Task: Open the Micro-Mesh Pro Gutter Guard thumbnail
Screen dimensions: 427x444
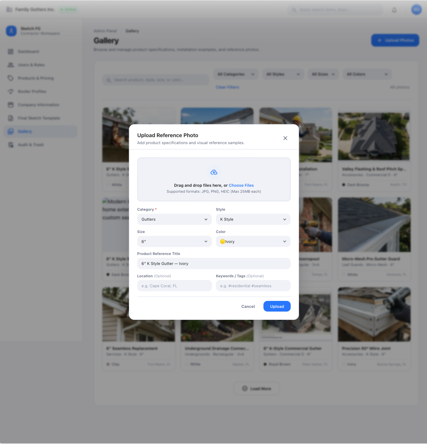Action: click(x=374, y=225)
